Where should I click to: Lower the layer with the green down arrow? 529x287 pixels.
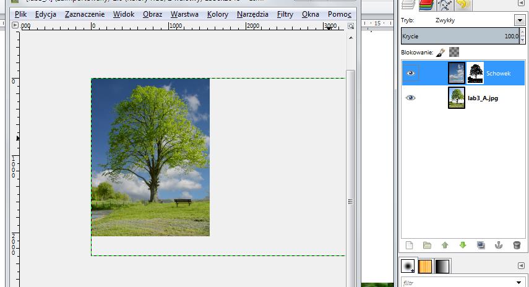[463, 245]
